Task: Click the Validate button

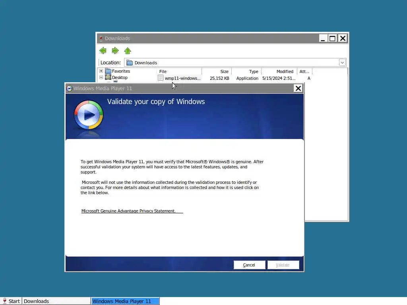Action: (283, 265)
